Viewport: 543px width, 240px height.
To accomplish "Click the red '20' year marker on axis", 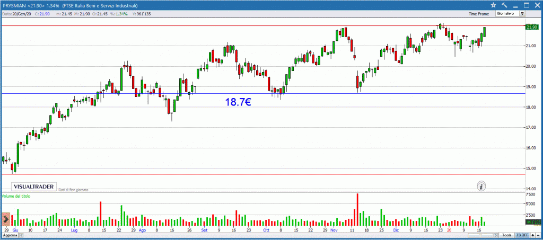I will (450, 229).
